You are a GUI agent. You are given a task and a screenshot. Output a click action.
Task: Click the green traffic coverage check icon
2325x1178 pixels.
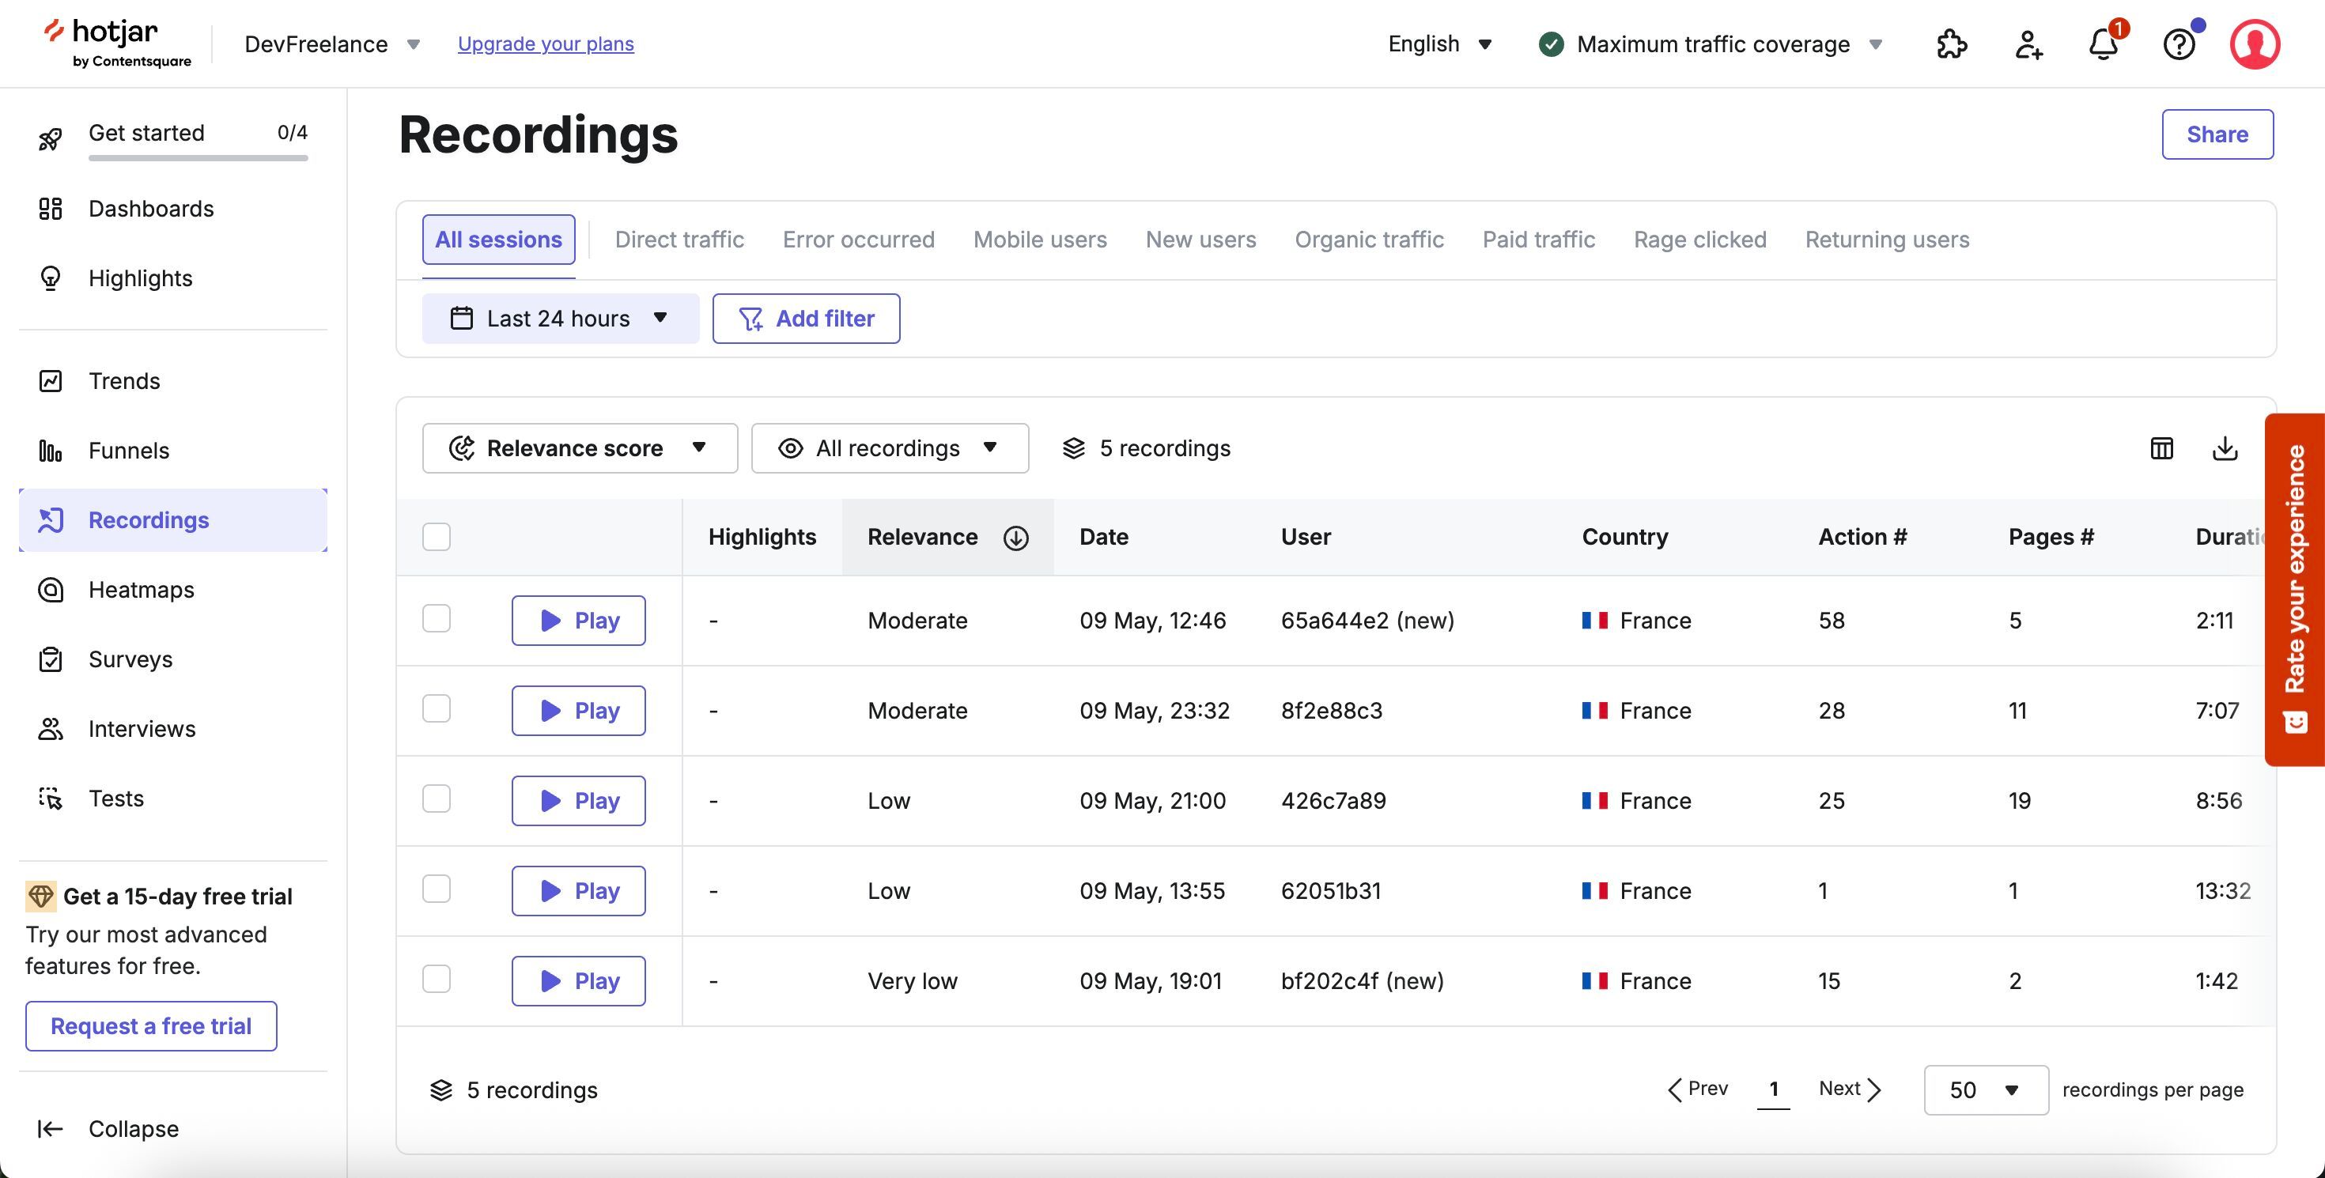1551,44
